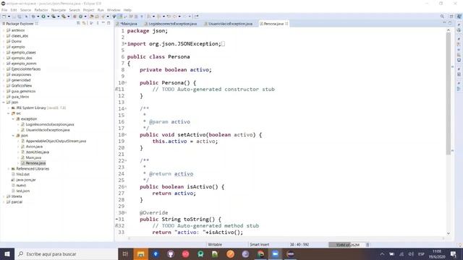Screen dimensions: 463x260
Task: Toggle fold on setActivo method line 18
Action: 126,135
